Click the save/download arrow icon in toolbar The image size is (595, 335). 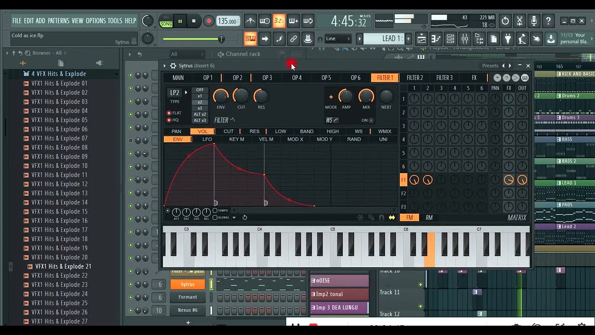(x=551, y=39)
